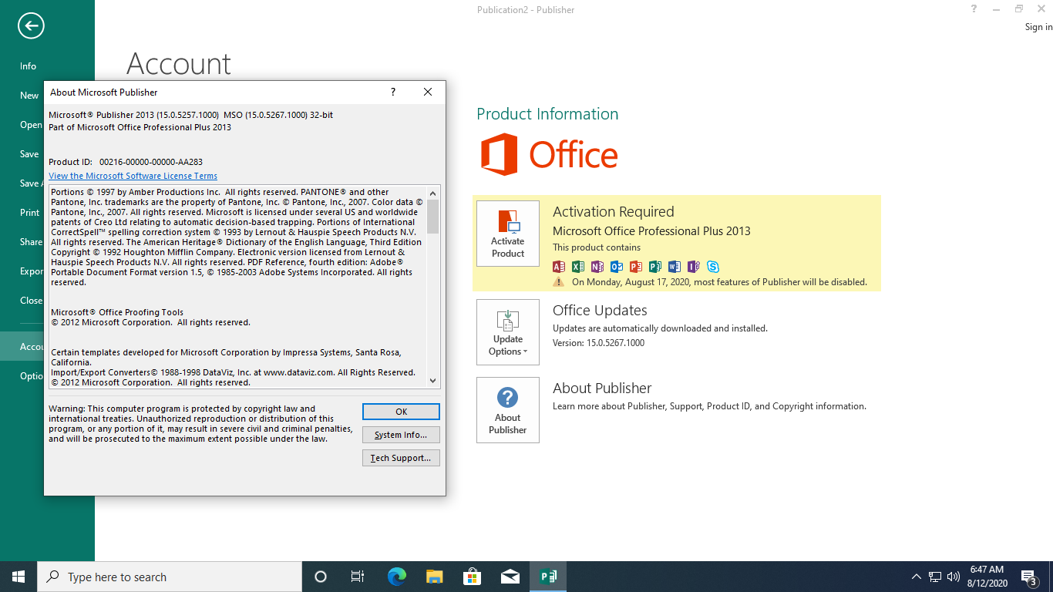Click Publisher icon on taskbar
The height and width of the screenshot is (592, 1053).
[548, 577]
